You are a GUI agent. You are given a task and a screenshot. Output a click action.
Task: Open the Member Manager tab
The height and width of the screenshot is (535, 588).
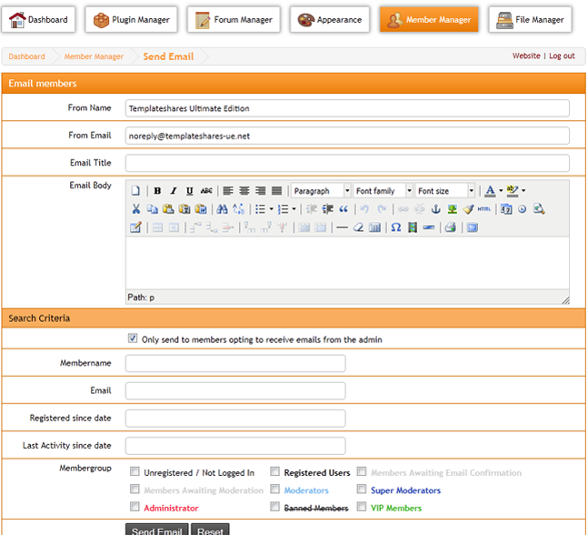click(429, 19)
